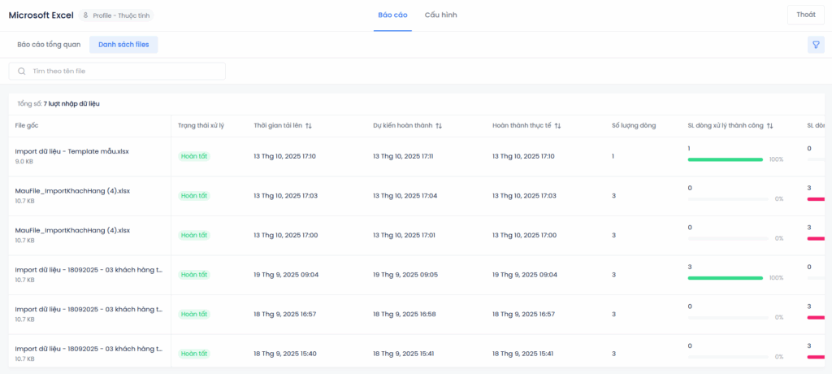Click Hoàn tất badge for 19 Thg 9 09:04 upload

(x=194, y=275)
